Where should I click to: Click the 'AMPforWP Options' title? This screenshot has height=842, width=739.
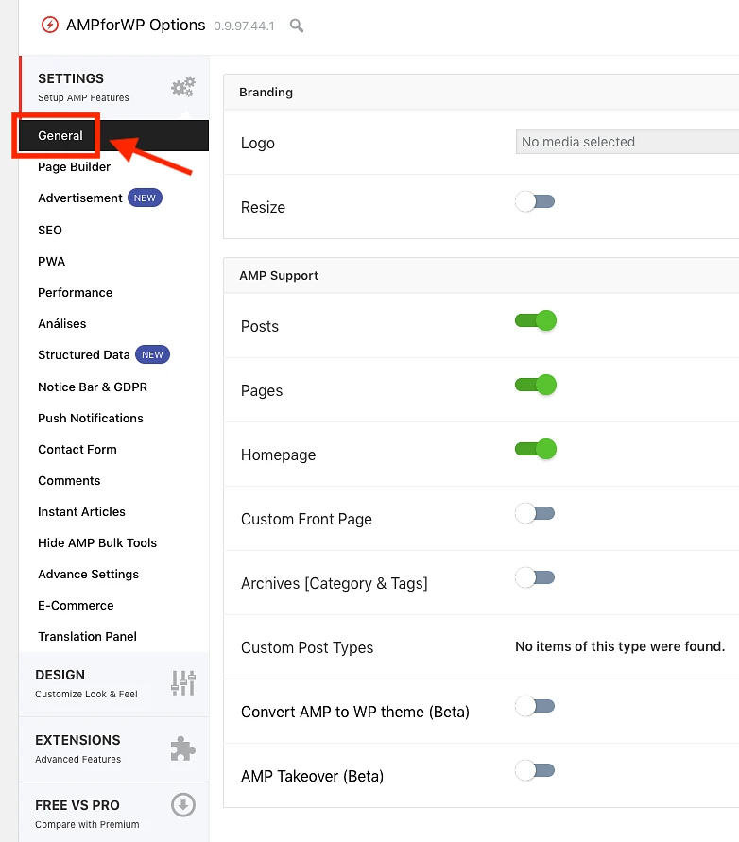pyautogui.click(x=135, y=26)
